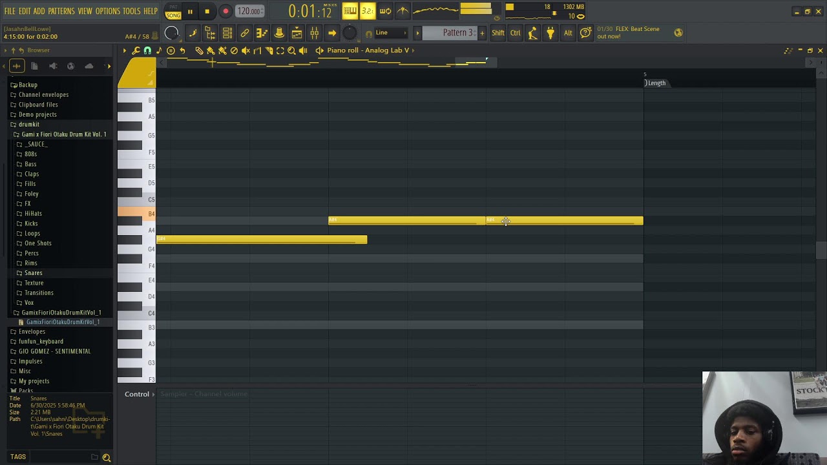827x465 pixels.
Task: Choose the Select tool in piano roll
Action: 280,50
